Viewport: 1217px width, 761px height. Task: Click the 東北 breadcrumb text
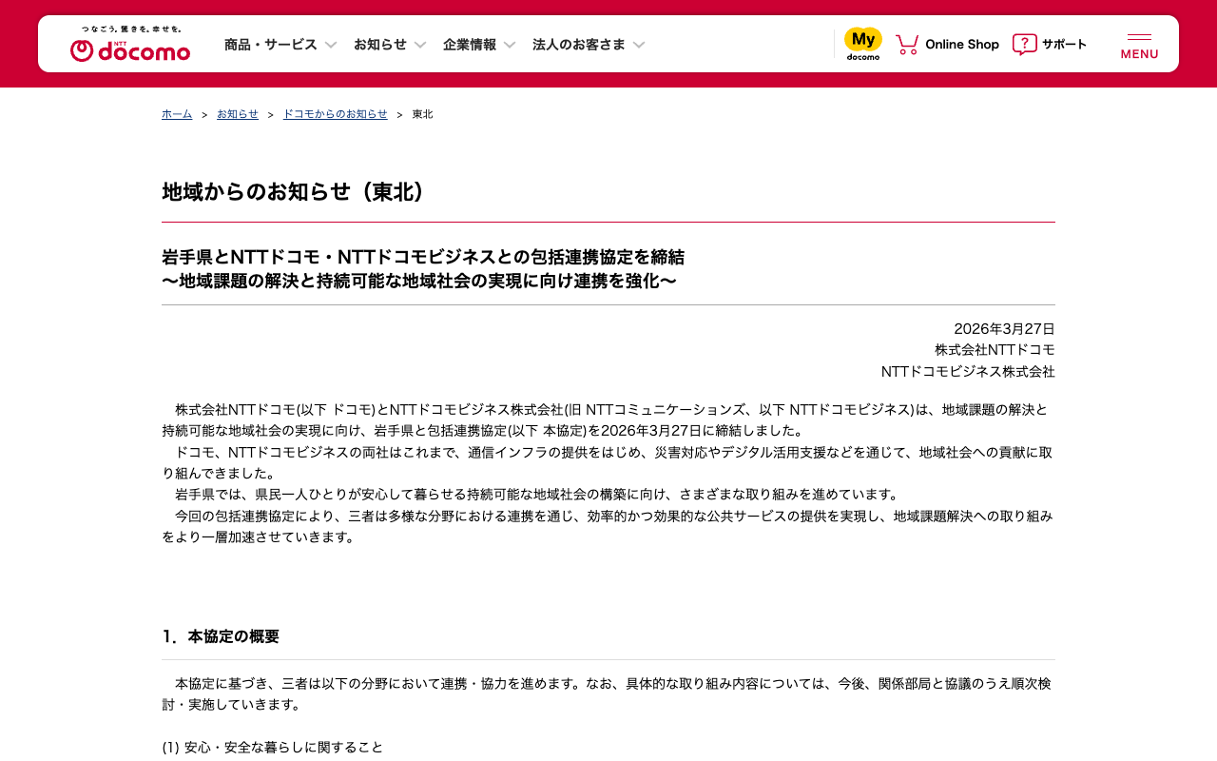(422, 114)
